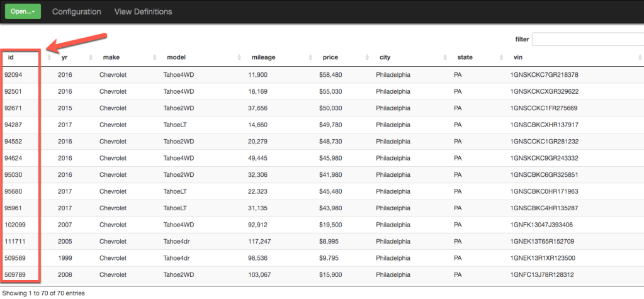
Task: Select the TahoeLT row with id 94287
Action: click(x=14, y=125)
